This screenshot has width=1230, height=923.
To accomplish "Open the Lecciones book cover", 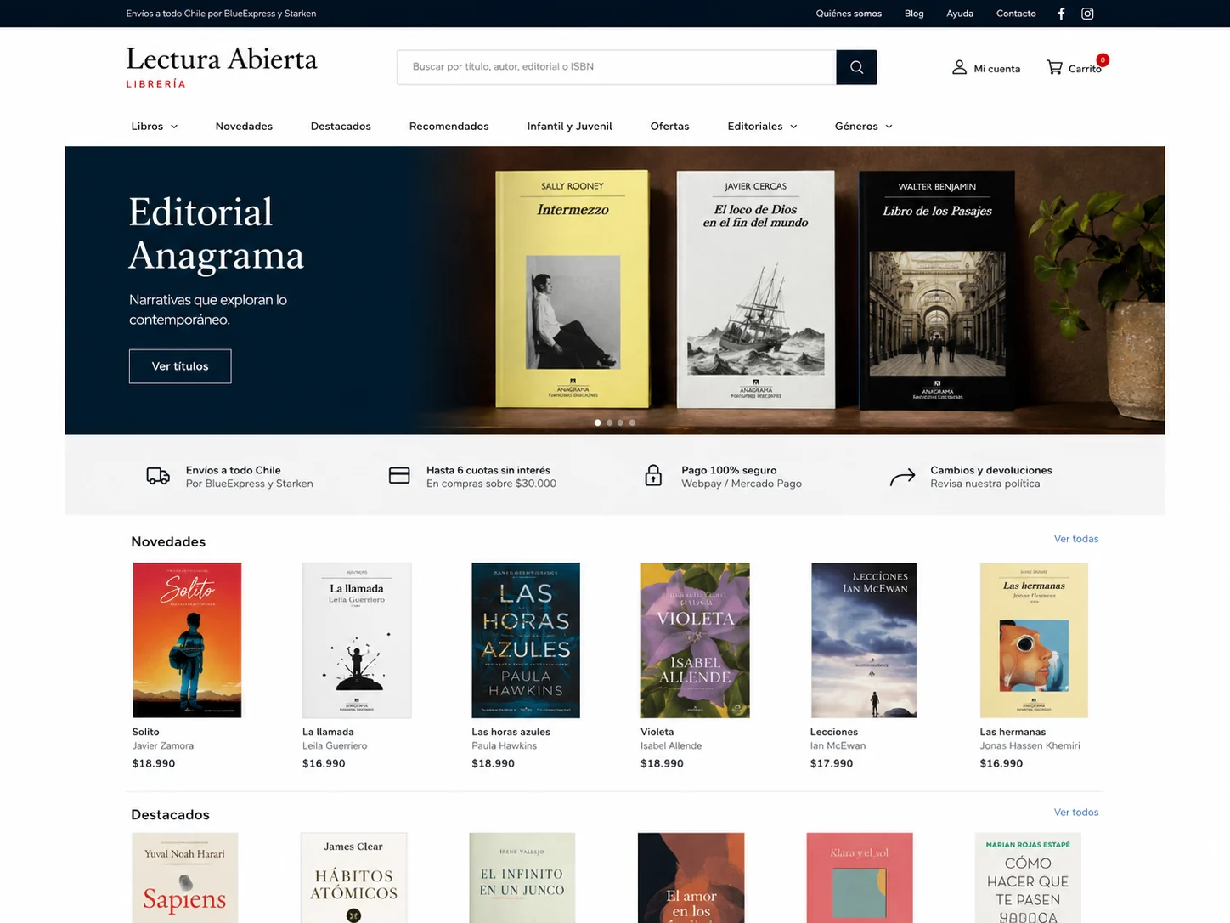I will tap(864, 640).
